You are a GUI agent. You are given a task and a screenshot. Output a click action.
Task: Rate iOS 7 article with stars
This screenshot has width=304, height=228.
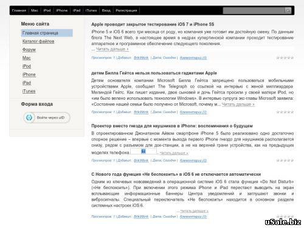[x=285, y=58]
